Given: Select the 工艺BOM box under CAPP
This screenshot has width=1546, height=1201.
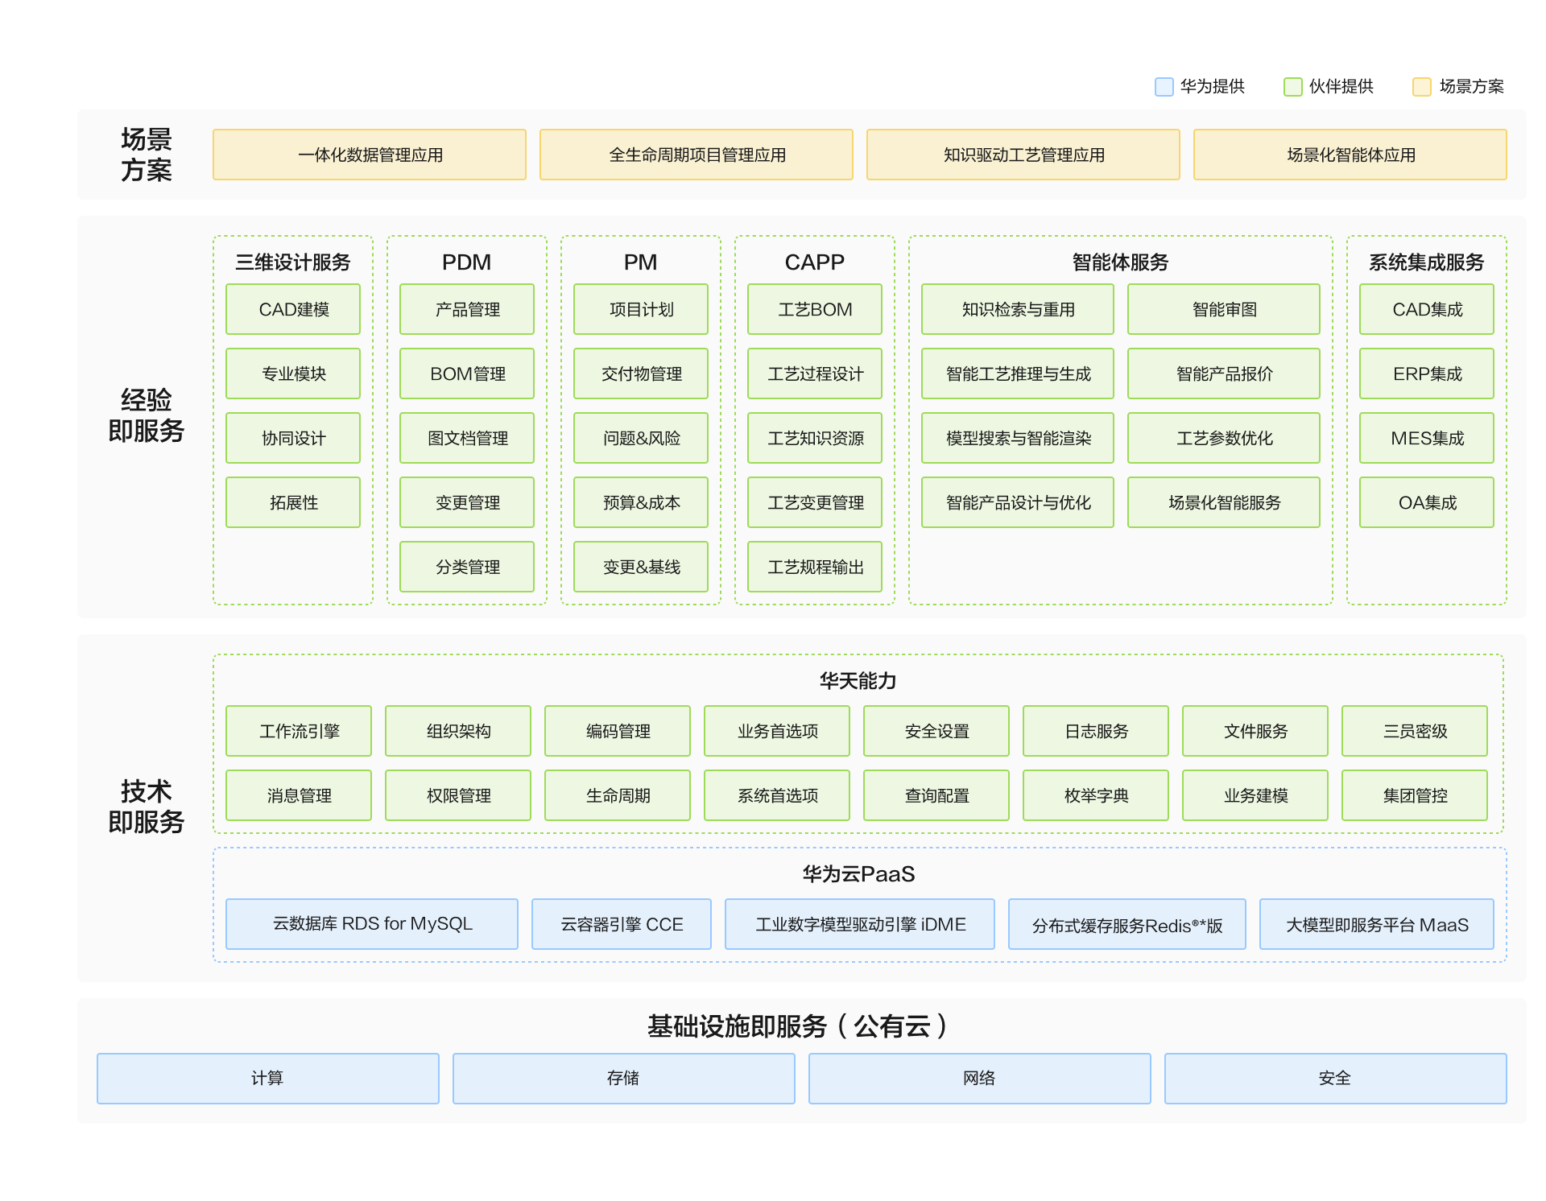Looking at the screenshot, I should [815, 309].
